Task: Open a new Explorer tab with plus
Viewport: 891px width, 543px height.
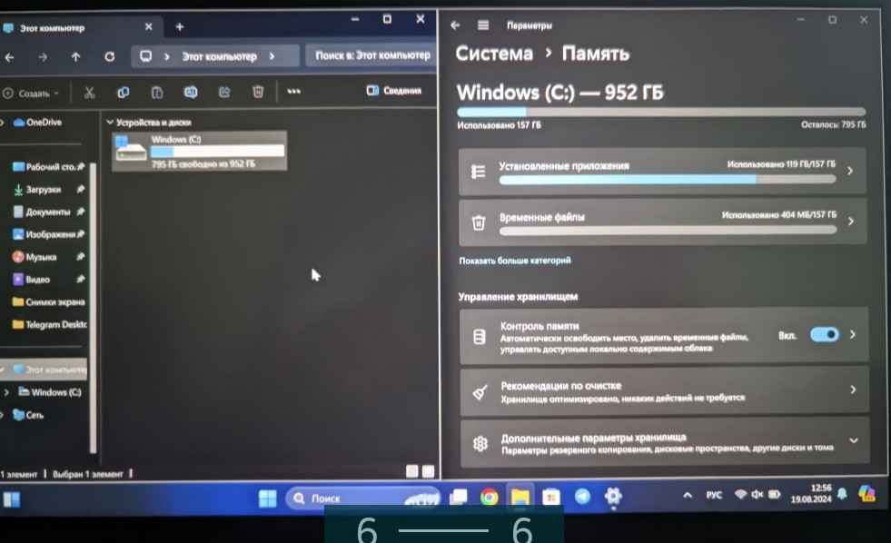Action: click(x=179, y=27)
